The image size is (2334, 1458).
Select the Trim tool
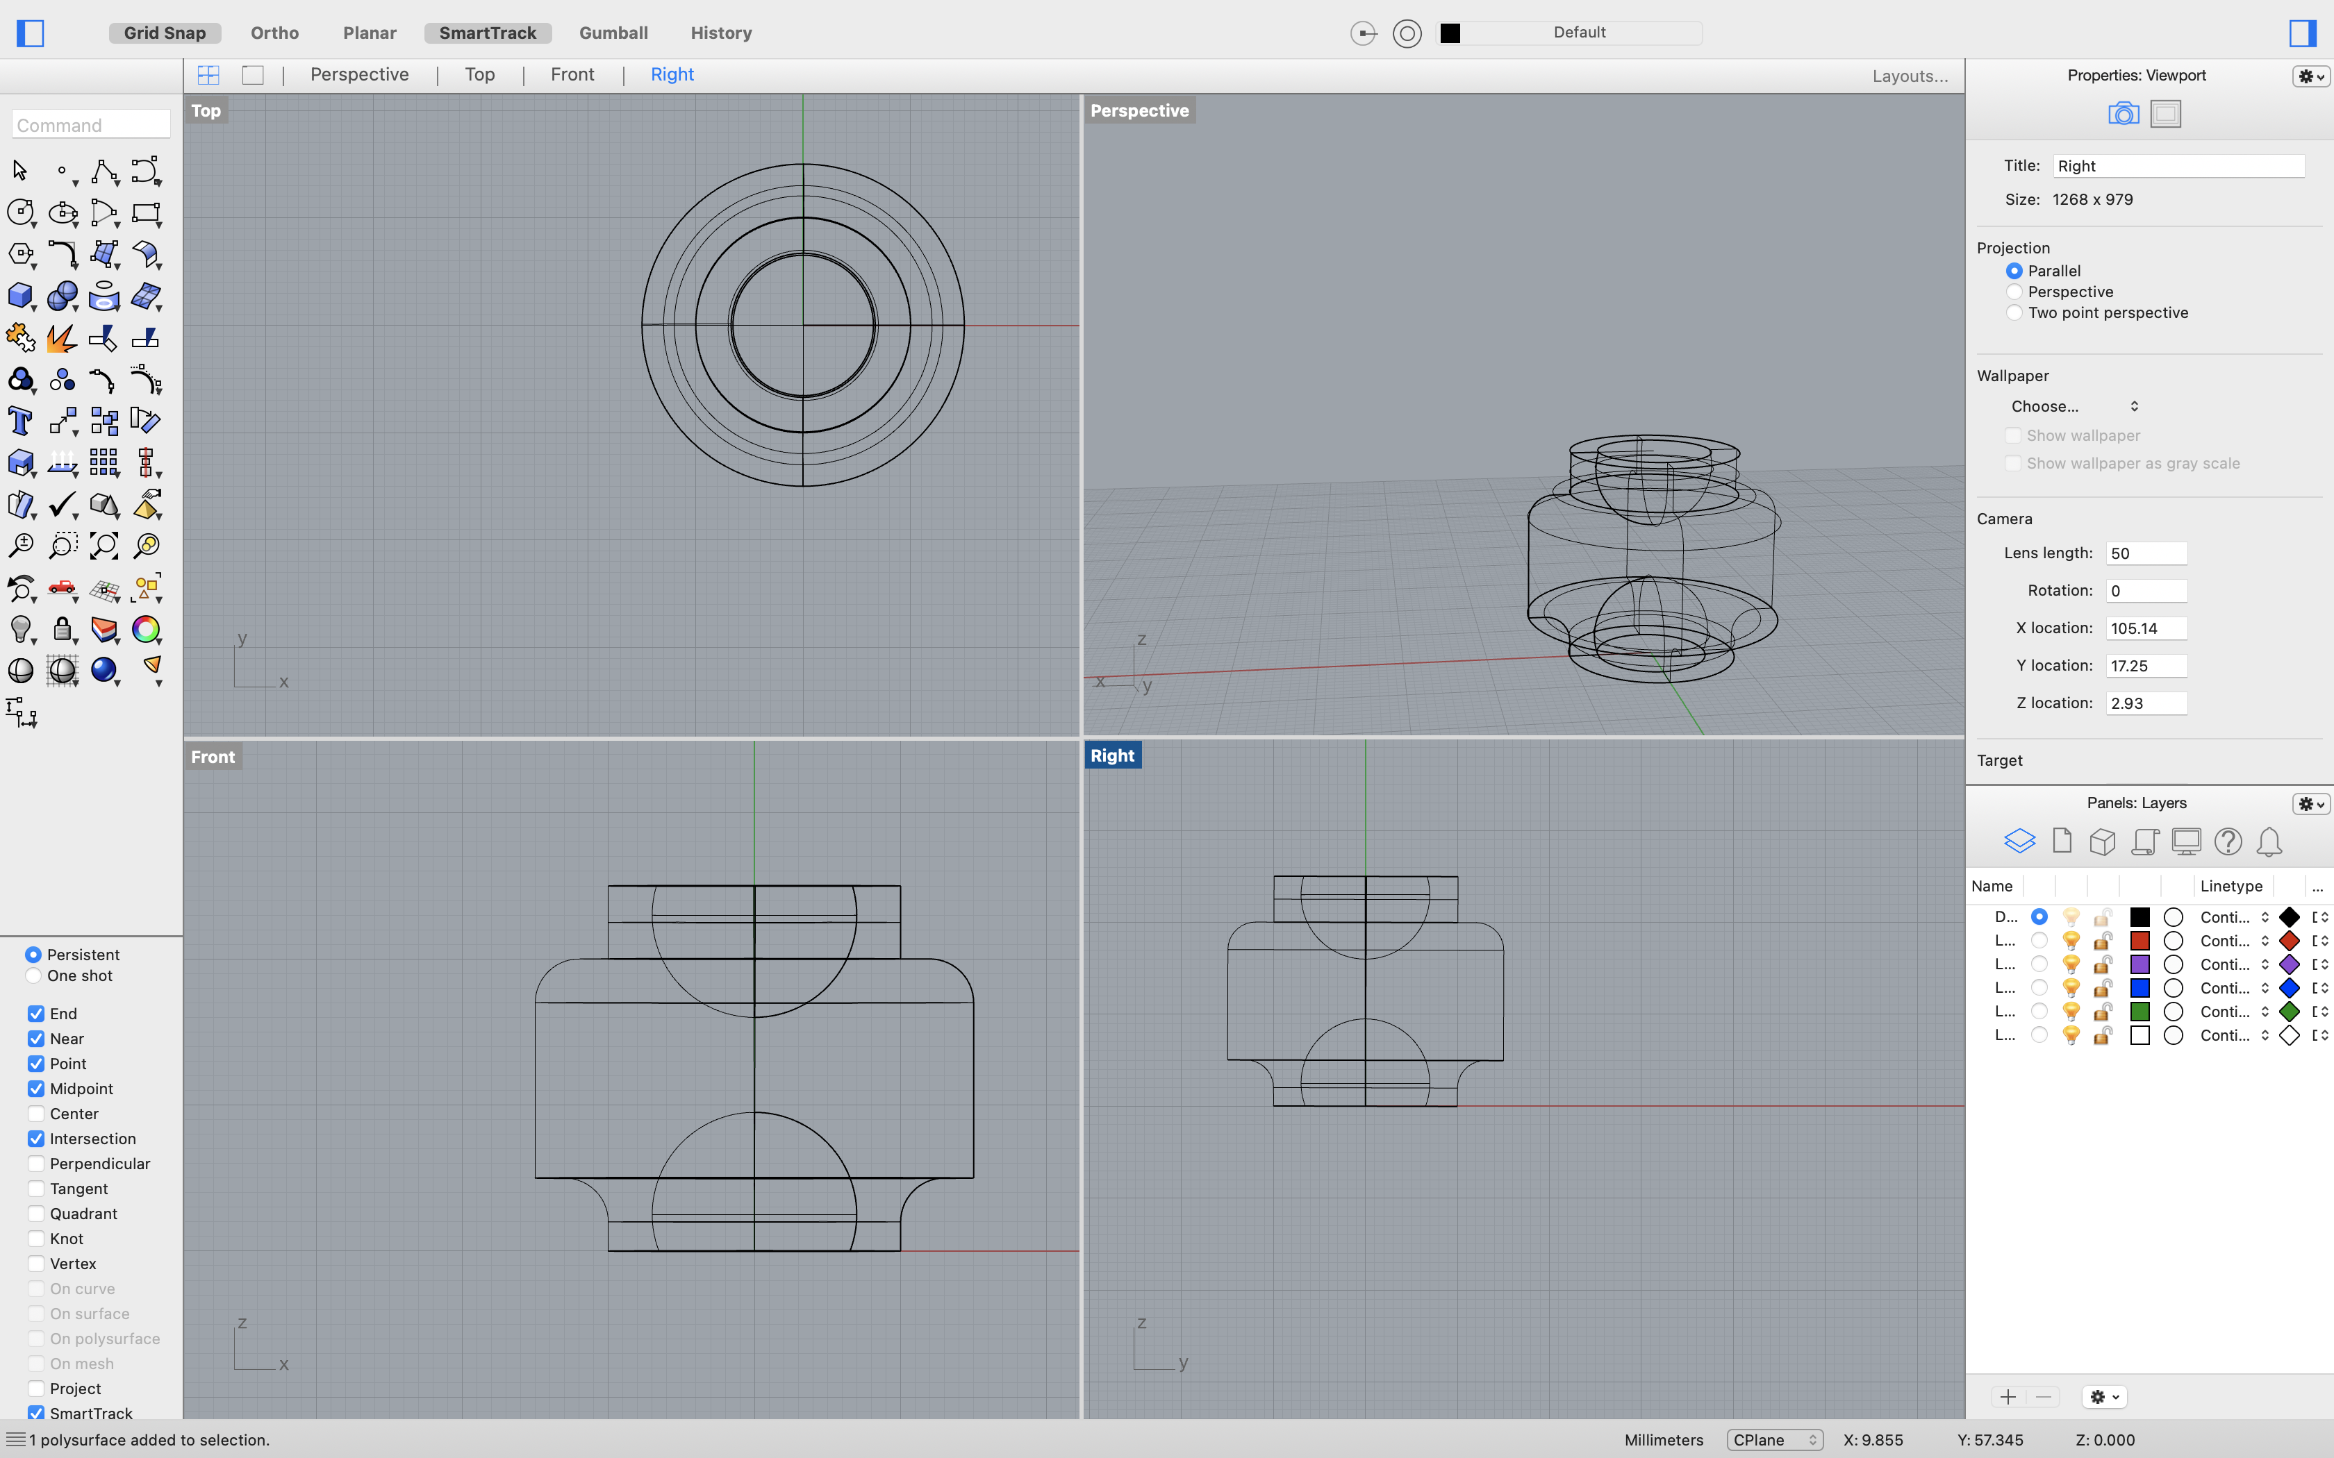click(x=104, y=337)
